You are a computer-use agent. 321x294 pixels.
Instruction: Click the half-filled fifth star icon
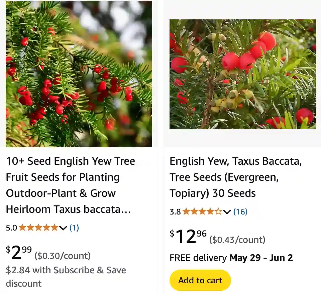pos(218,211)
